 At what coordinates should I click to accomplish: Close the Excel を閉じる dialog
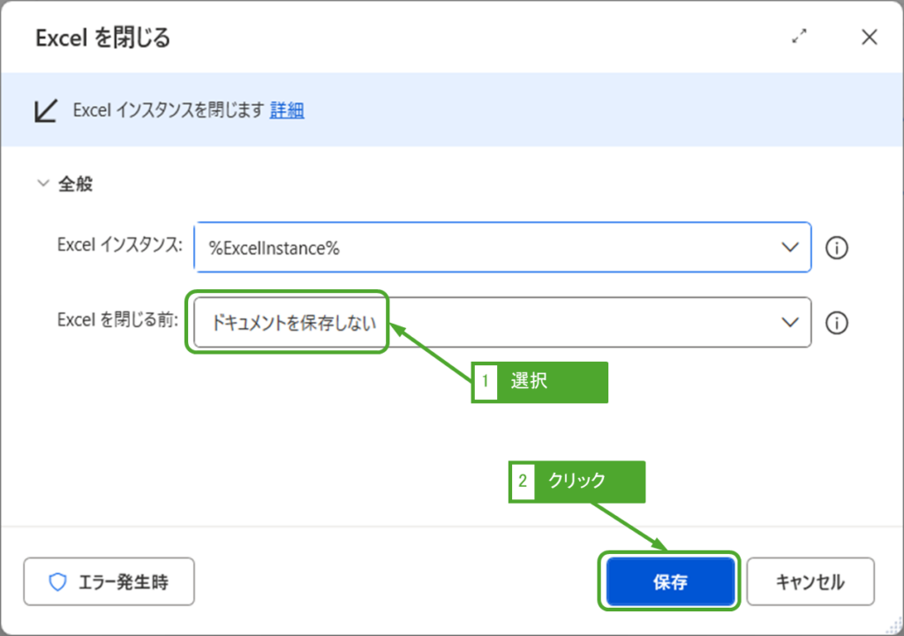pos(869,37)
